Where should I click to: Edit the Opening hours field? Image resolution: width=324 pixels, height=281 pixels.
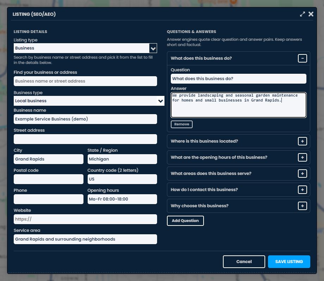coord(122,199)
